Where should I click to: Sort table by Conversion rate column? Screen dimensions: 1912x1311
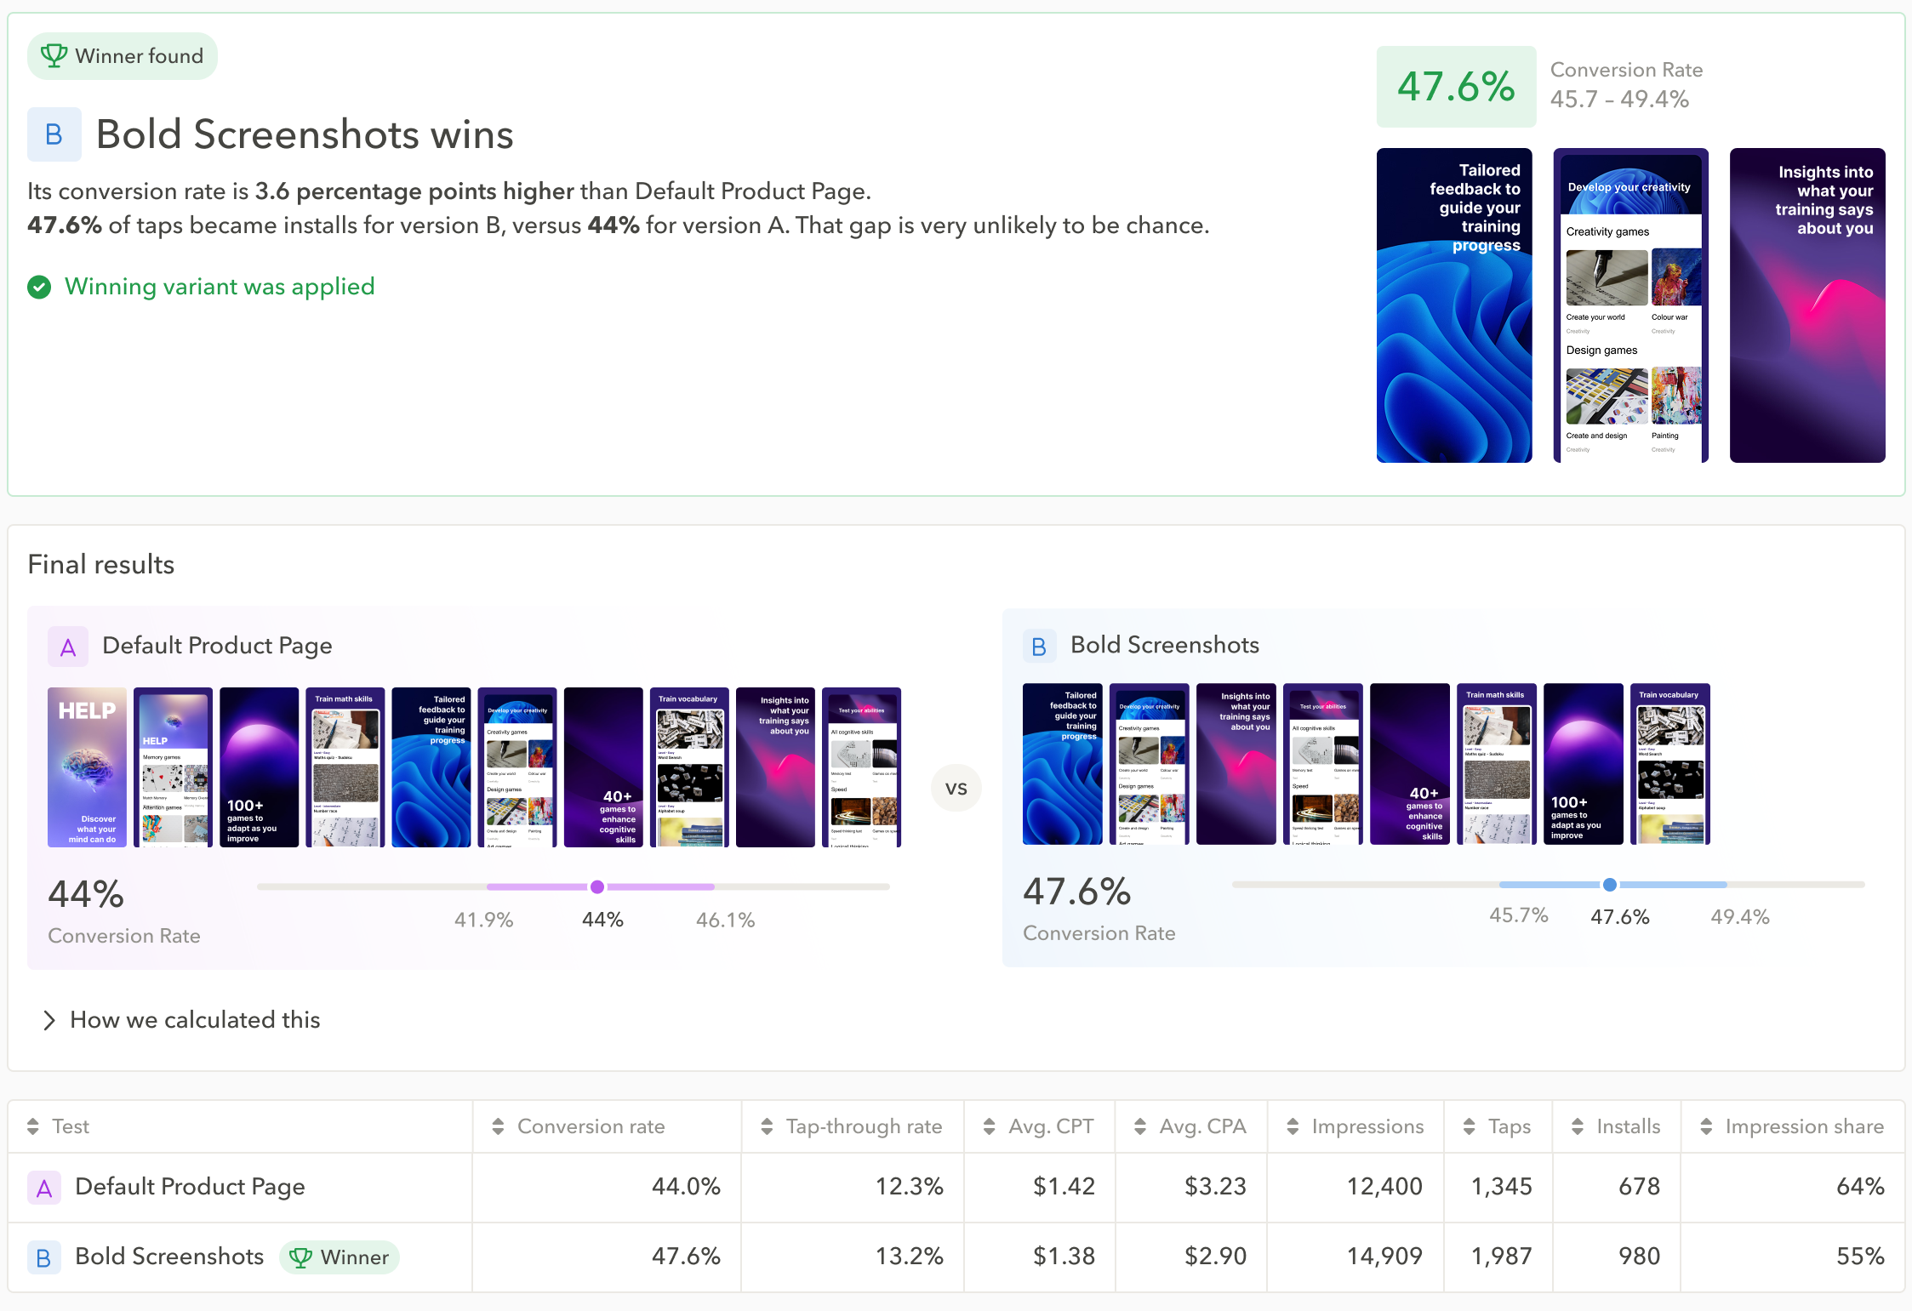point(499,1126)
